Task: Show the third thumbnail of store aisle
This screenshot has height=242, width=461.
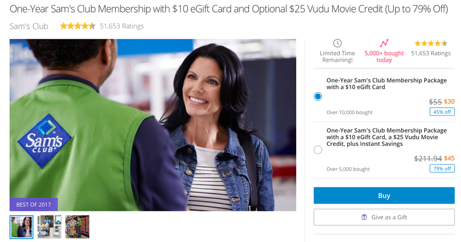Action: coord(77,226)
